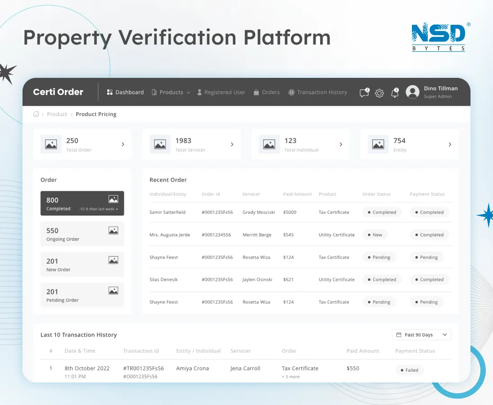Open the Products menu
Screen dimensions: 493x405
tap(171, 92)
